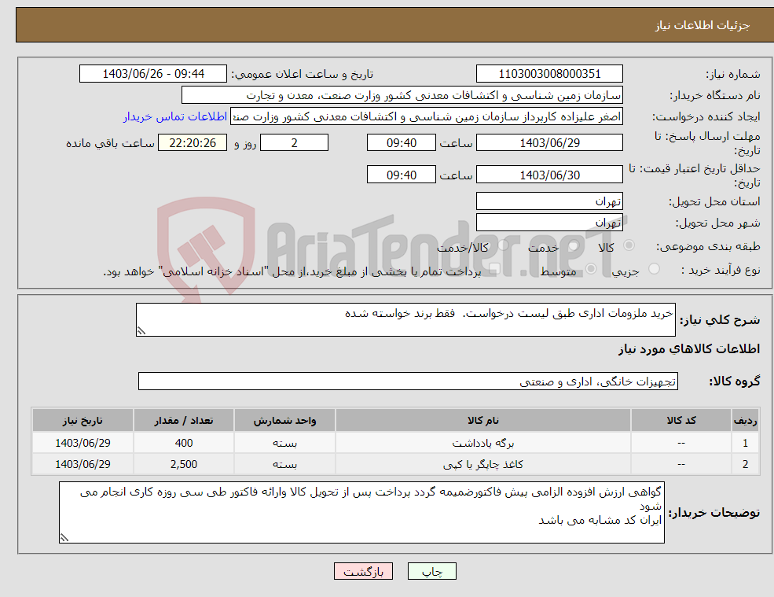This screenshot has width=774, height=597.
Task: Click the quantity cell 400
Action: coord(184,443)
